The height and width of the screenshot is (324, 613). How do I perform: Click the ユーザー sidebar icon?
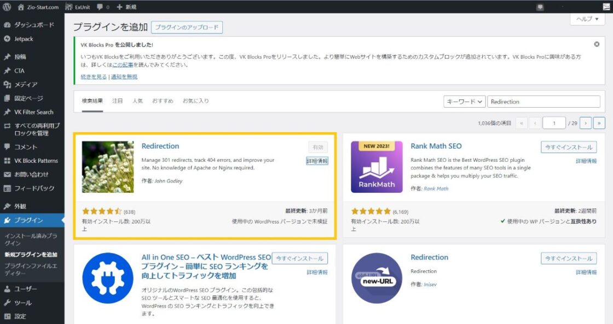click(8, 288)
